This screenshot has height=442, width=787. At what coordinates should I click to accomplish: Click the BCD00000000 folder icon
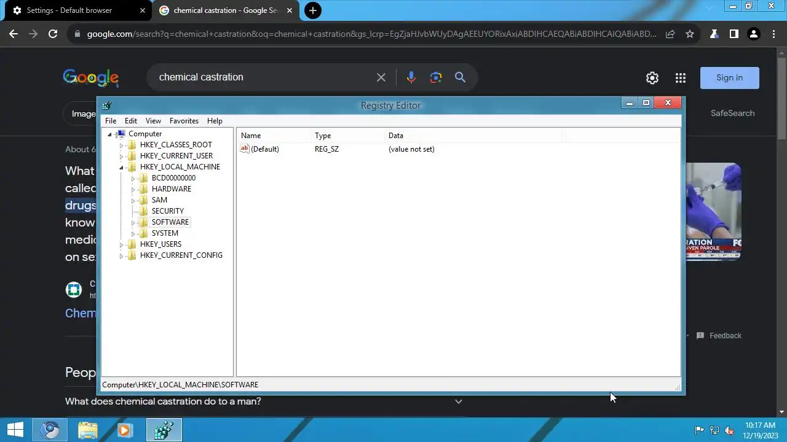143,178
